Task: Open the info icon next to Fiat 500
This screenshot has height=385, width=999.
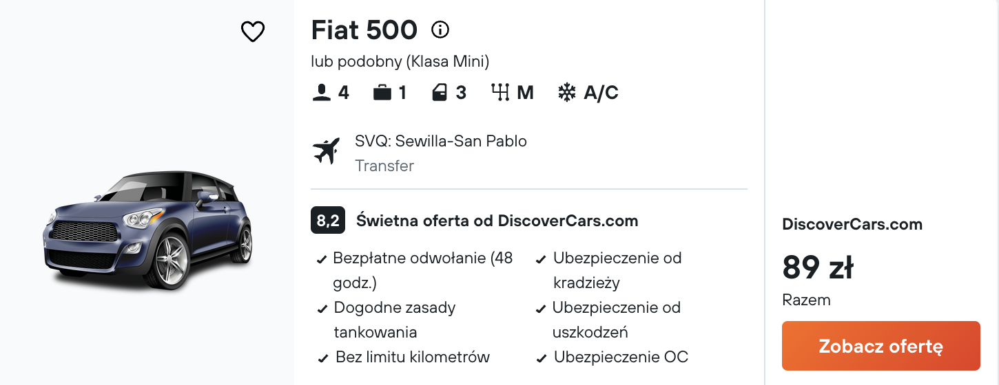Action: (x=440, y=30)
